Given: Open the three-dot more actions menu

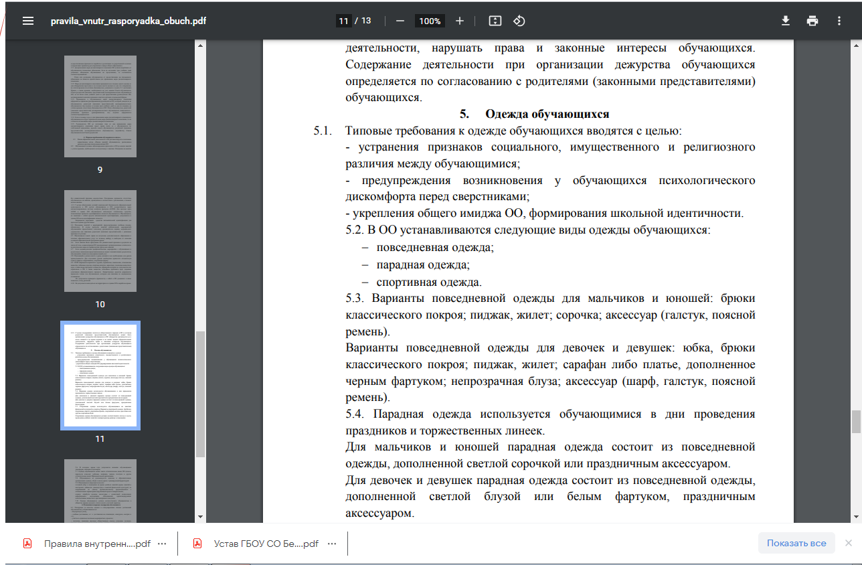Looking at the screenshot, I should pyautogui.click(x=839, y=21).
